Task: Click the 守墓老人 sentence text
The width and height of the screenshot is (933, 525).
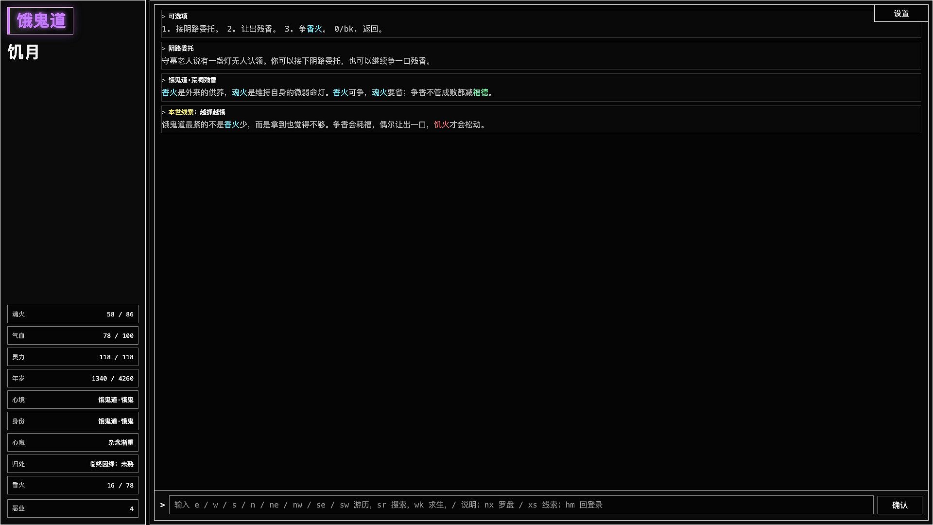Action: [296, 61]
